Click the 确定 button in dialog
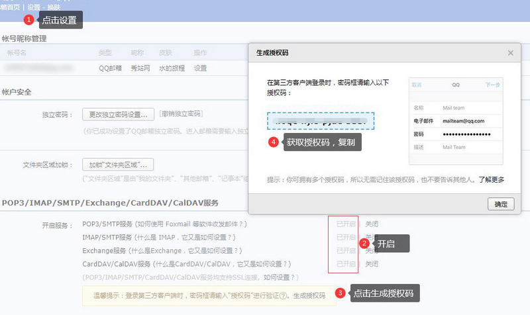 pyautogui.click(x=500, y=204)
